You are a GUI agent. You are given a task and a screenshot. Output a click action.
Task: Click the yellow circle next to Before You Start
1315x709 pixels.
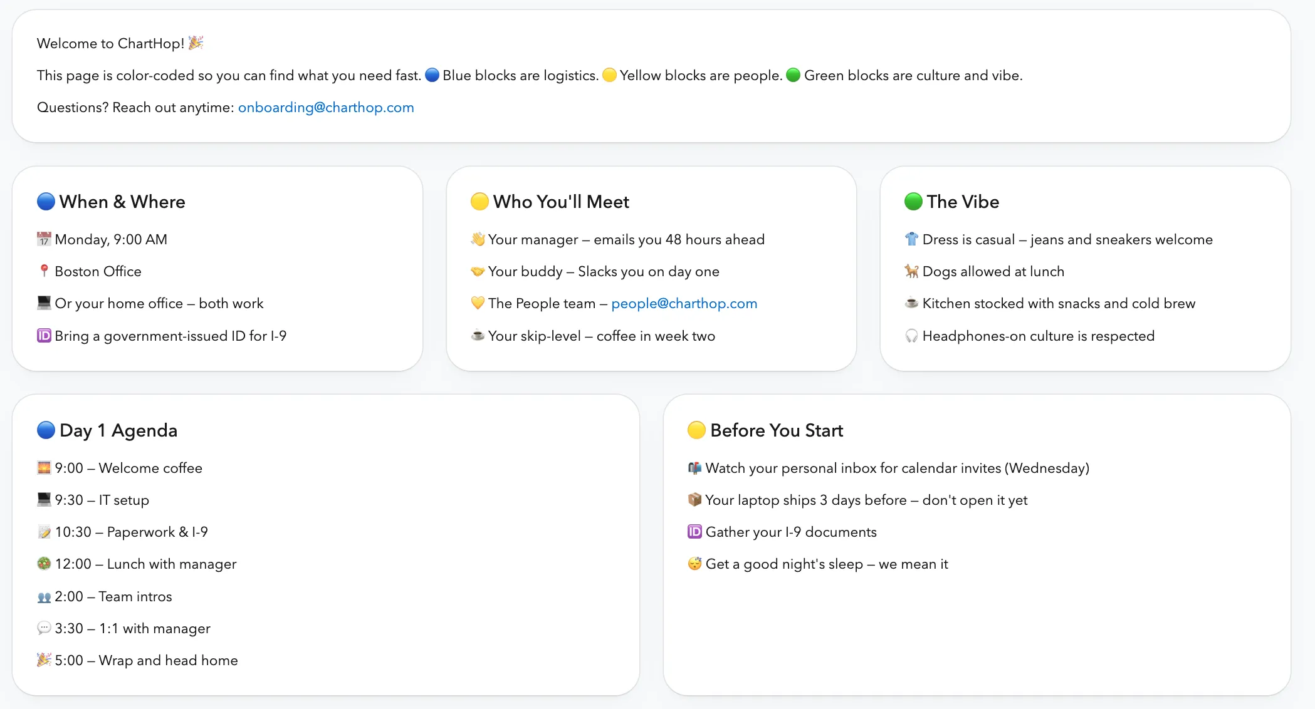[x=696, y=430]
